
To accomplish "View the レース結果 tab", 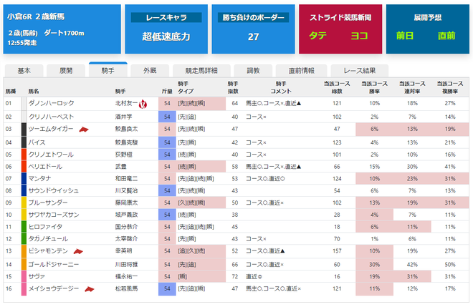I will point(360,71).
